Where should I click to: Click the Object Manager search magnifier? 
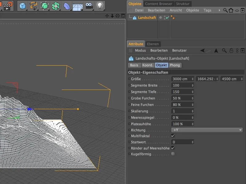point(225,10)
